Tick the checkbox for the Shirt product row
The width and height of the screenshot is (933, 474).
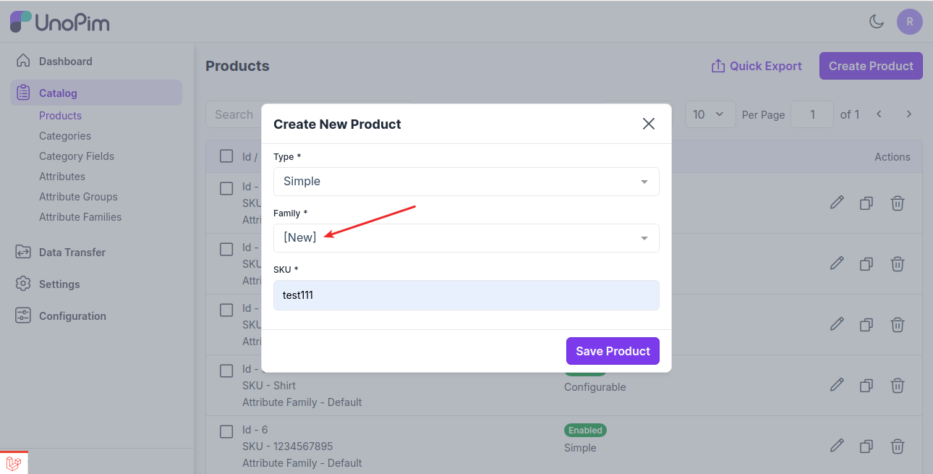click(x=226, y=371)
